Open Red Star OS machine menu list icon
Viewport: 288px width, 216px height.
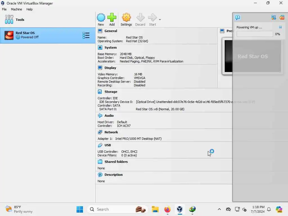(x=86, y=35)
